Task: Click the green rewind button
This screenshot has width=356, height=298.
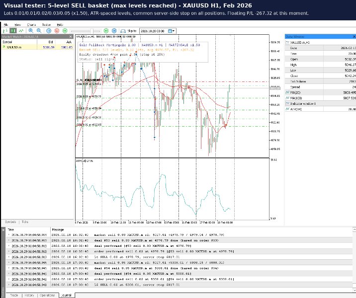Action: pyautogui.click(x=65, y=31)
